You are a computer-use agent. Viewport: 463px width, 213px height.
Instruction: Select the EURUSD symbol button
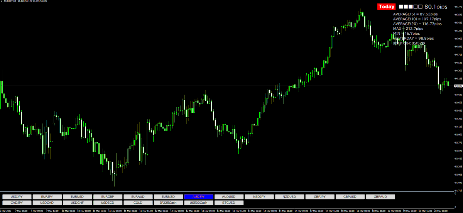pos(77,196)
